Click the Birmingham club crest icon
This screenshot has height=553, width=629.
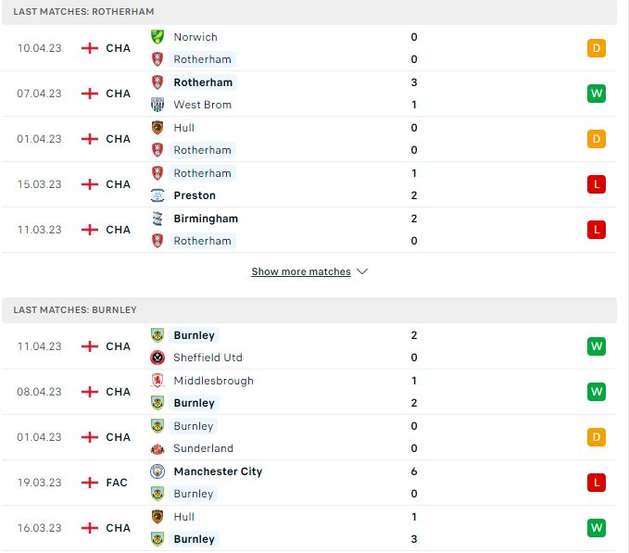coord(157,219)
